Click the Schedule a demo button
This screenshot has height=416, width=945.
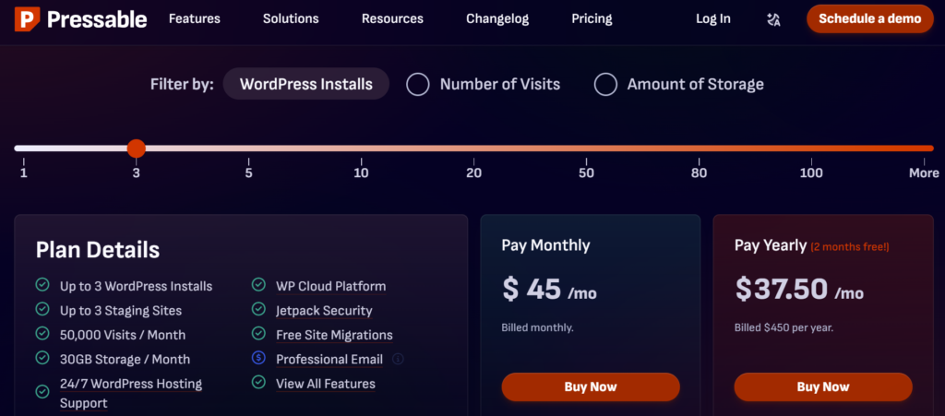[x=869, y=18]
